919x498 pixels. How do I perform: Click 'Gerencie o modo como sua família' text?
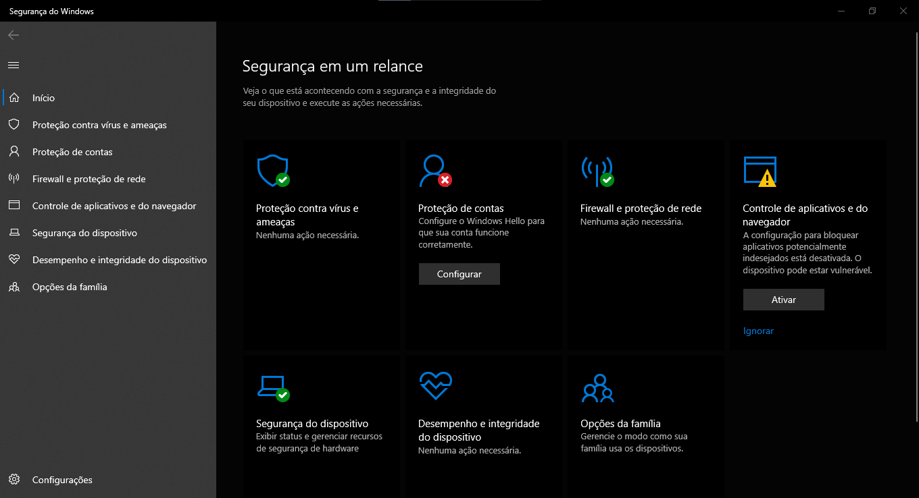(634, 442)
